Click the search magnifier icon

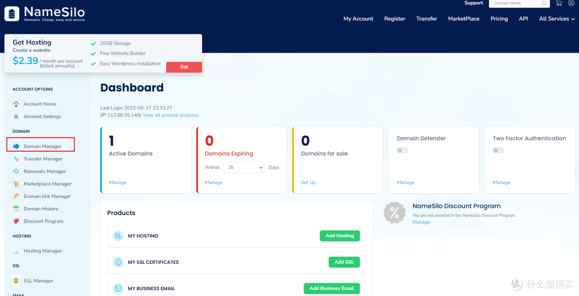(544, 3)
